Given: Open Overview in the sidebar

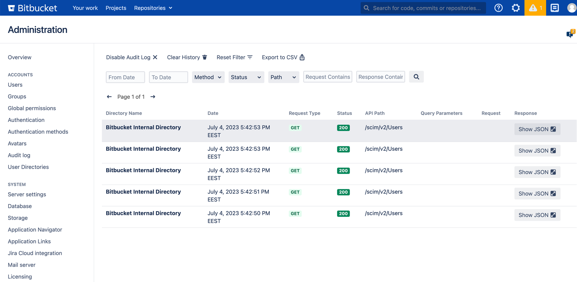Looking at the screenshot, I should (x=20, y=57).
